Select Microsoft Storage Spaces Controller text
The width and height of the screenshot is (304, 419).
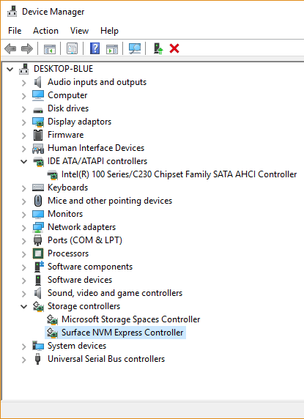point(130,319)
